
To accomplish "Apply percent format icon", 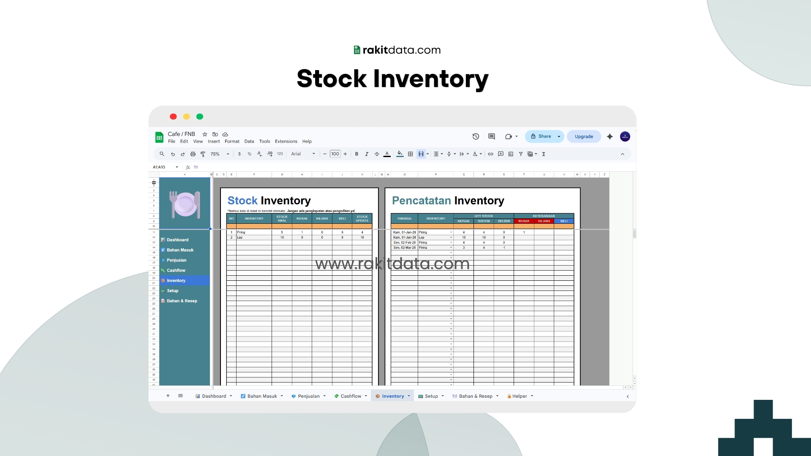I will tap(250, 154).
